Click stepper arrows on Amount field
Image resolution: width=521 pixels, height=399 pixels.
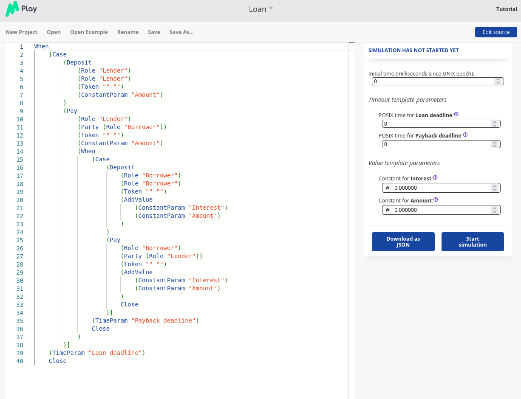(495, 210)
